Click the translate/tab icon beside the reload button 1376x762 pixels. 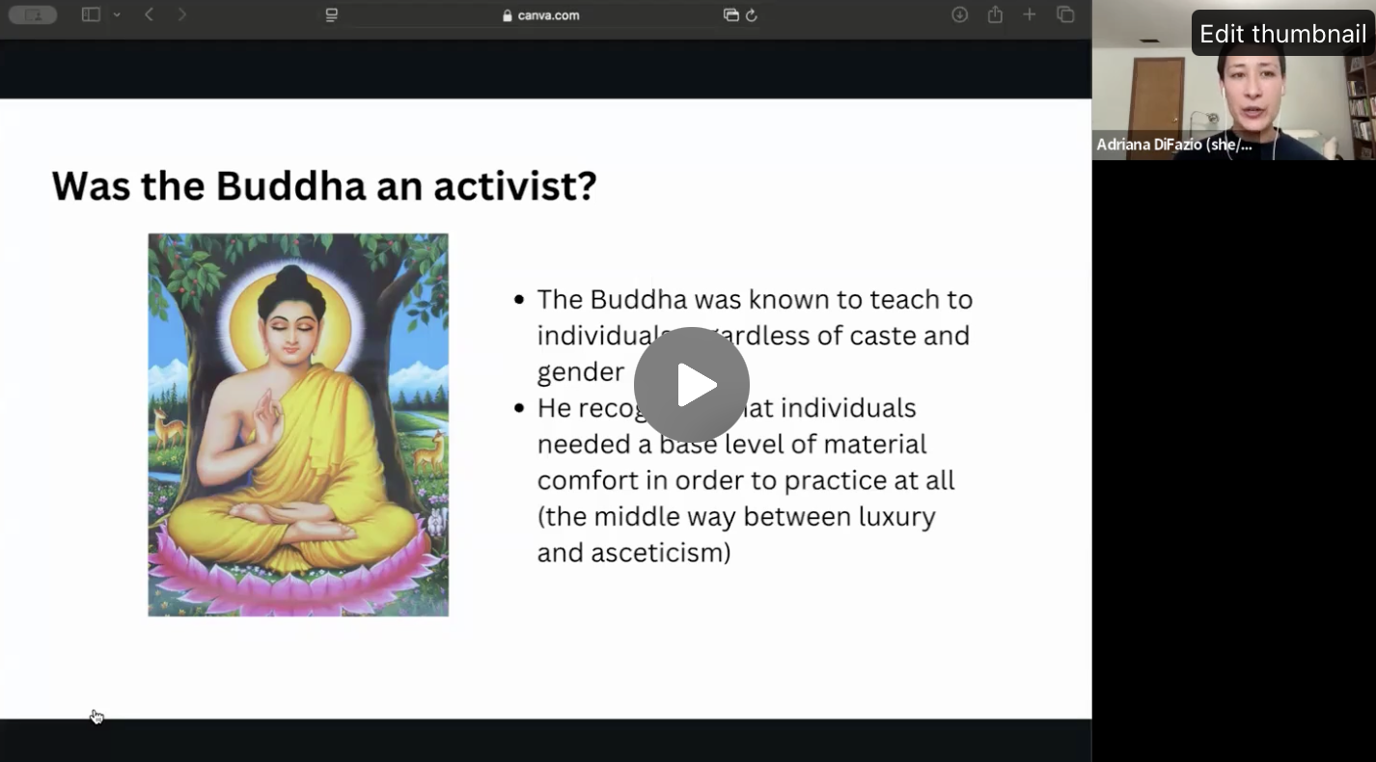pyautogui.click(x=730, y=14)
